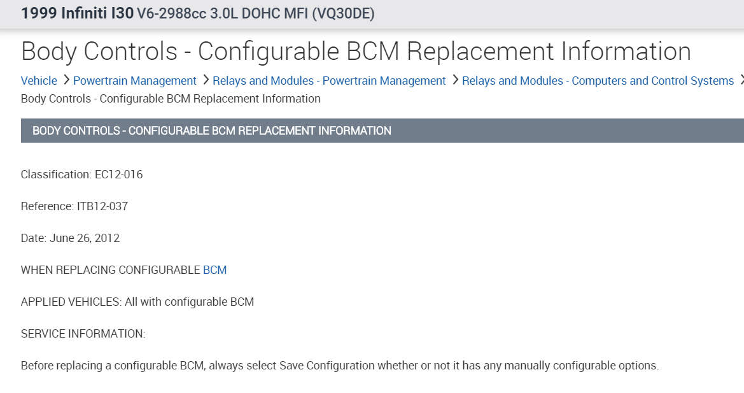Follow the blue BCM link
This screenshot has width=744, height=393.
(214, 270)
